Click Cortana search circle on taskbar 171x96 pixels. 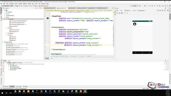coord(6,93)
